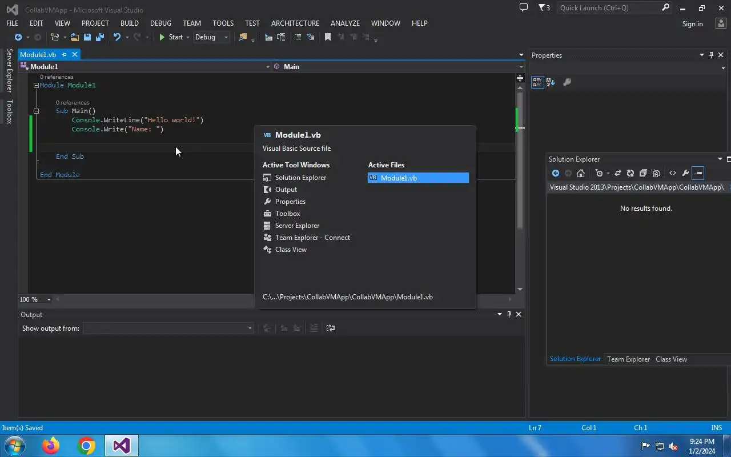Click the Sign in link
The width and height of the screenshot is (731, 457).
[692, 23]
